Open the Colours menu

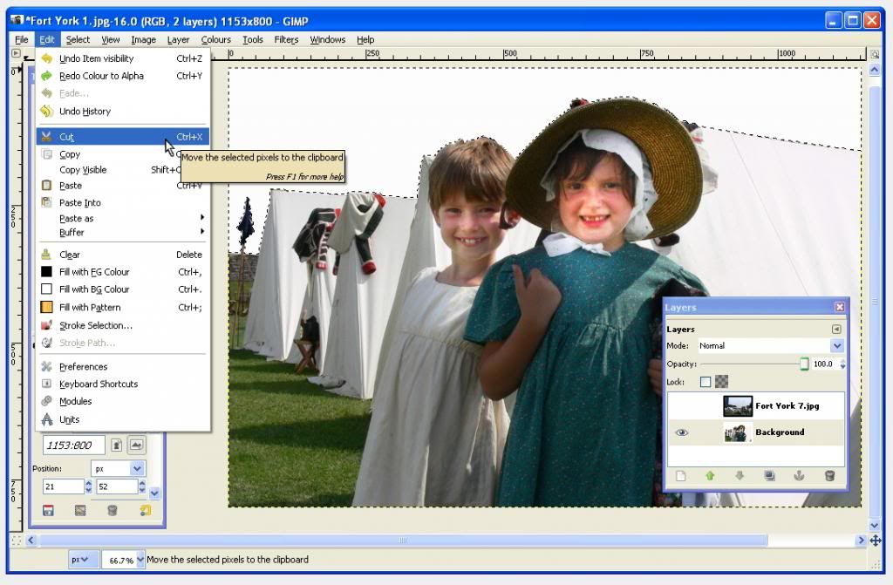pos(216,39)
